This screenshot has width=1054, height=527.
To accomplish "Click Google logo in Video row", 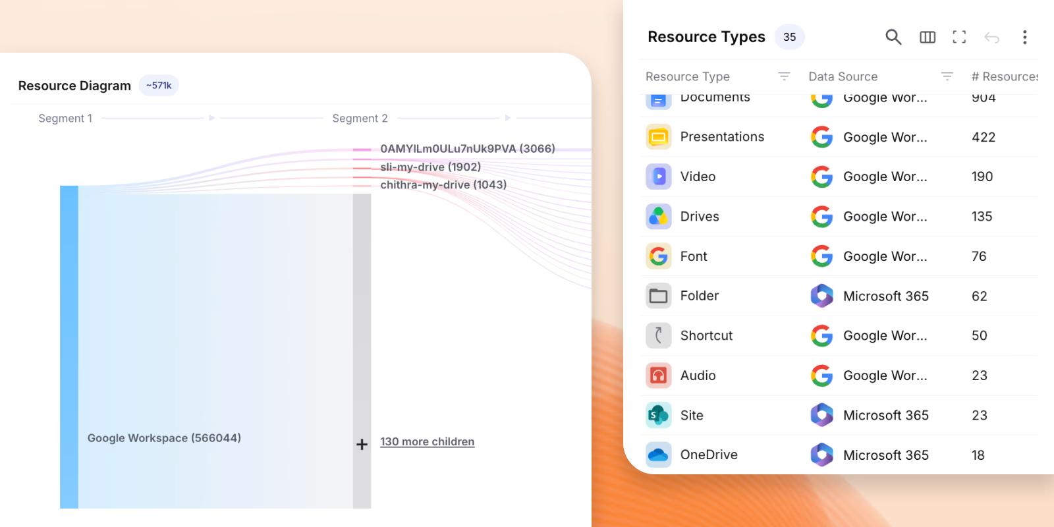I will tap(821, 177).
